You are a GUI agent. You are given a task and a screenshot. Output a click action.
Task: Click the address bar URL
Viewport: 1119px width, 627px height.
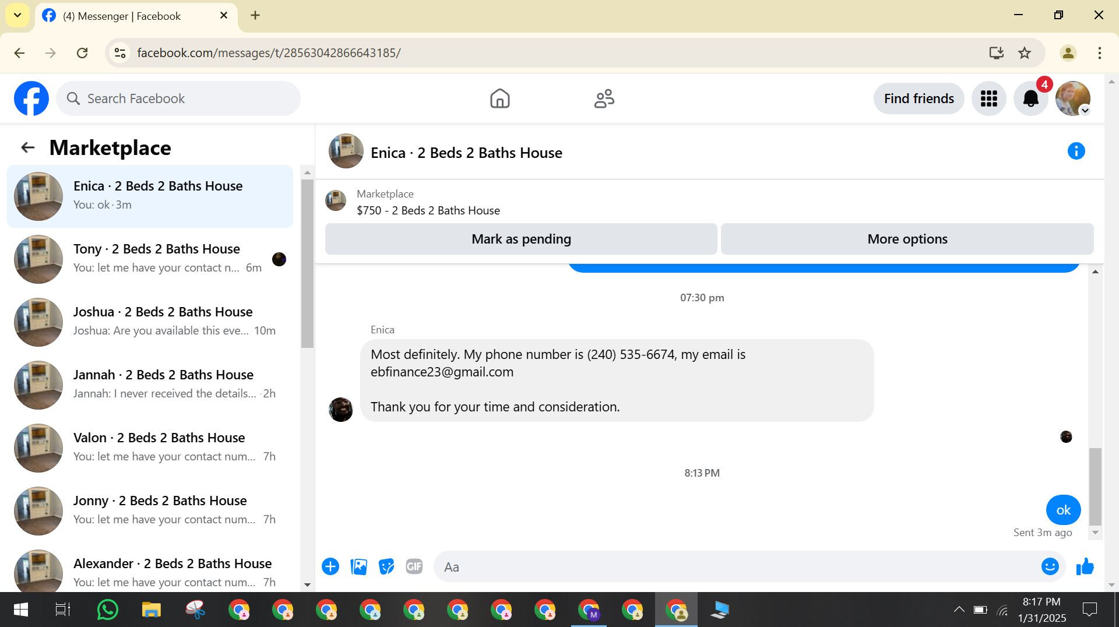click(269, 53)
